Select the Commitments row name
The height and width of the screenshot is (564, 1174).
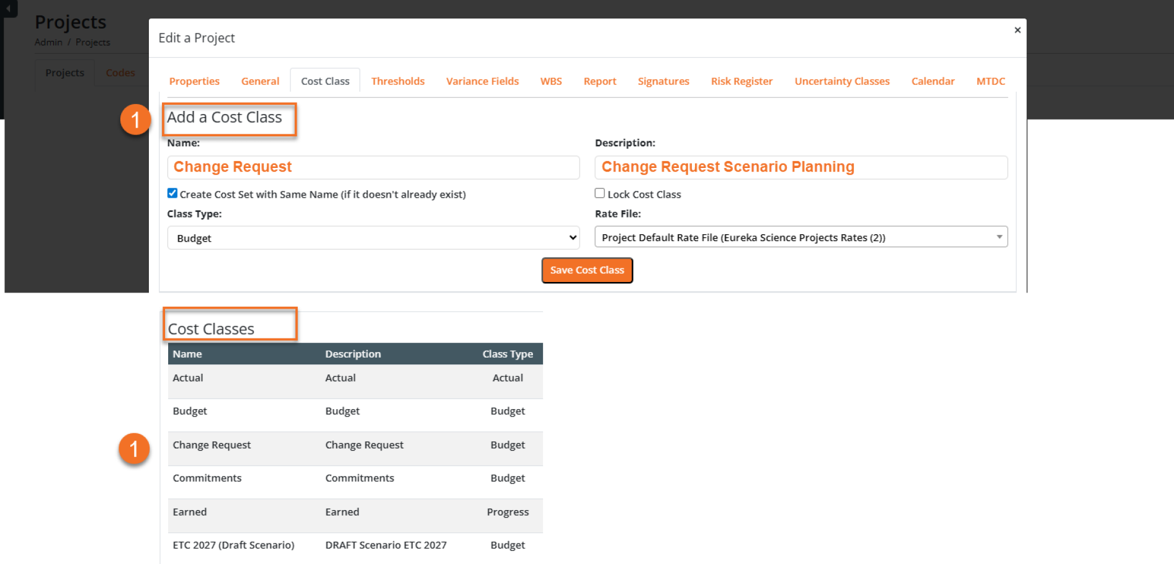point(207,478)
